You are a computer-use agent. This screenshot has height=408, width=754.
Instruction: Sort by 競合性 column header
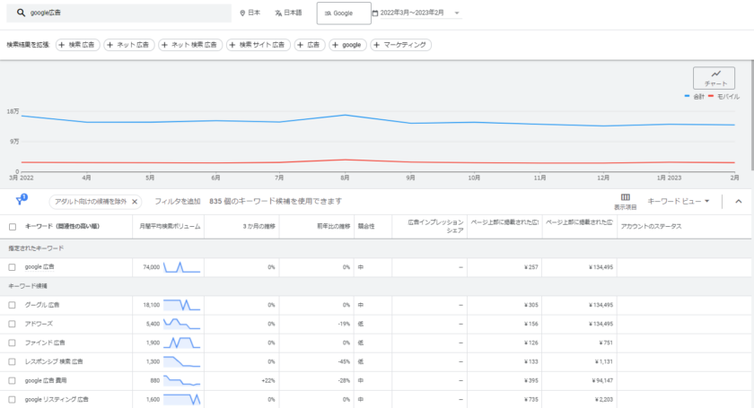pos(366,226)
